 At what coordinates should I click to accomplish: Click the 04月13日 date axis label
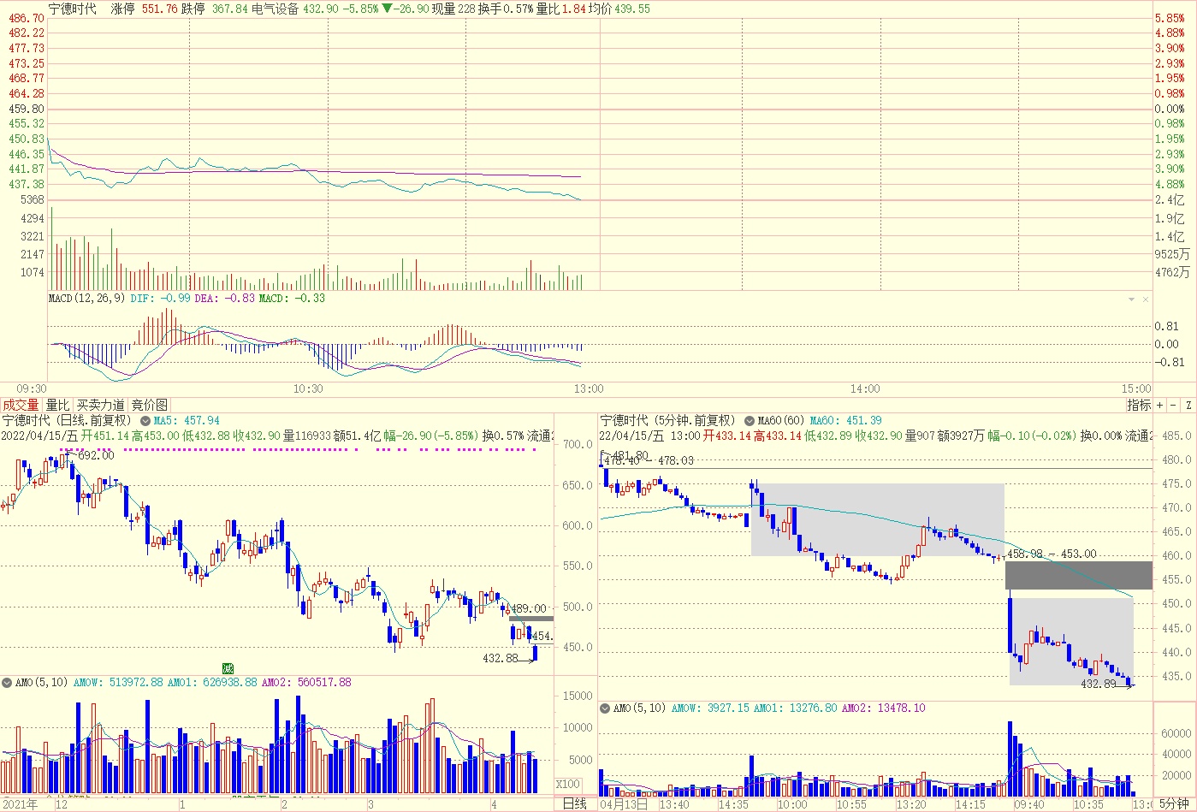pyautogui.click(x=623, y=804)
